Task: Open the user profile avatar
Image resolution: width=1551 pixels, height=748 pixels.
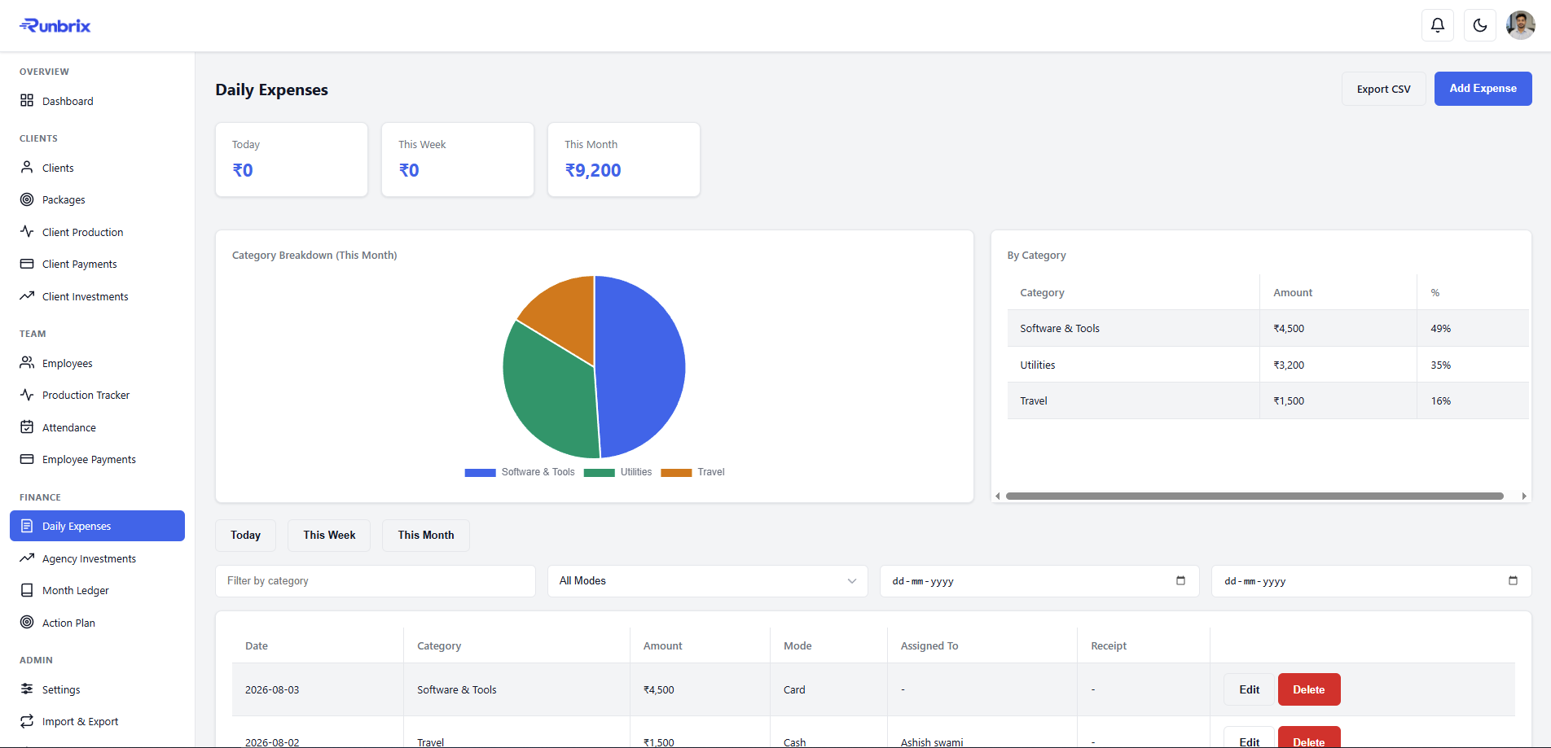Action: click(1521, 25)
